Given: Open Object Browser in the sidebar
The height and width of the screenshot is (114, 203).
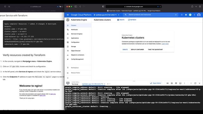Looking at the screenshot, I should tap(78, 51).
